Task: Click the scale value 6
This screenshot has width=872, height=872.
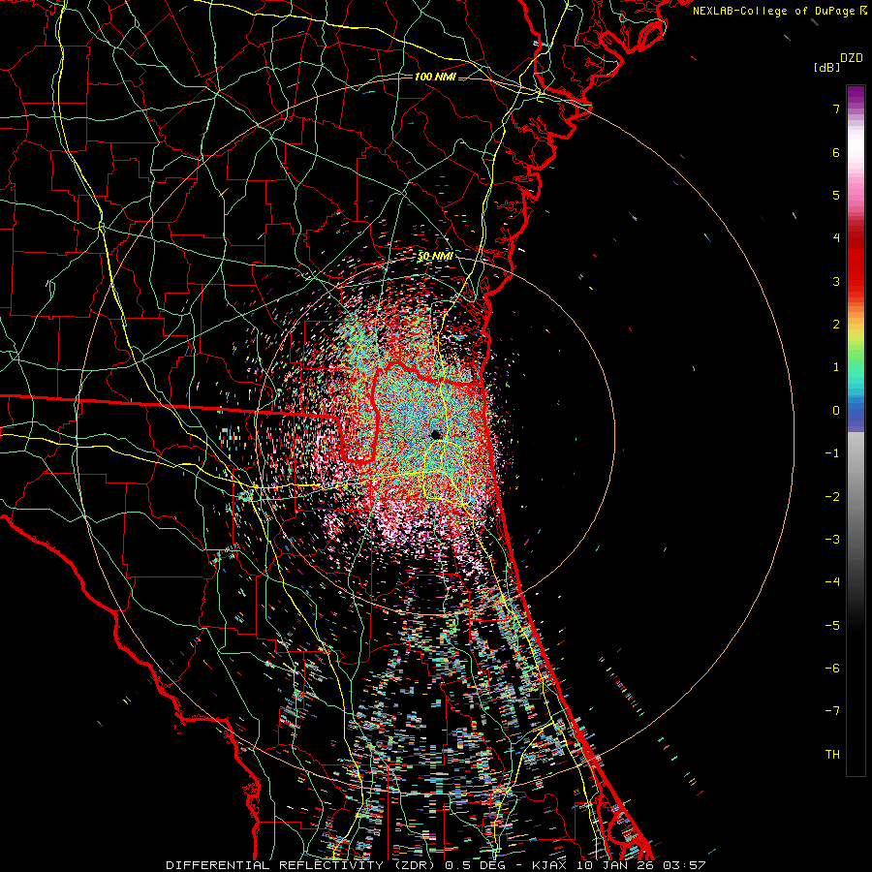Action: click(x=836, y=152)
